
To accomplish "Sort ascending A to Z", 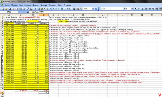I will tap(70, 9).
